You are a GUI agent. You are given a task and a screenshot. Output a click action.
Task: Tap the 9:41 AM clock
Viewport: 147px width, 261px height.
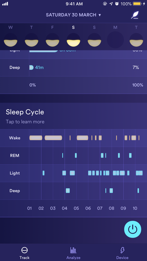(x=74, y=4)
